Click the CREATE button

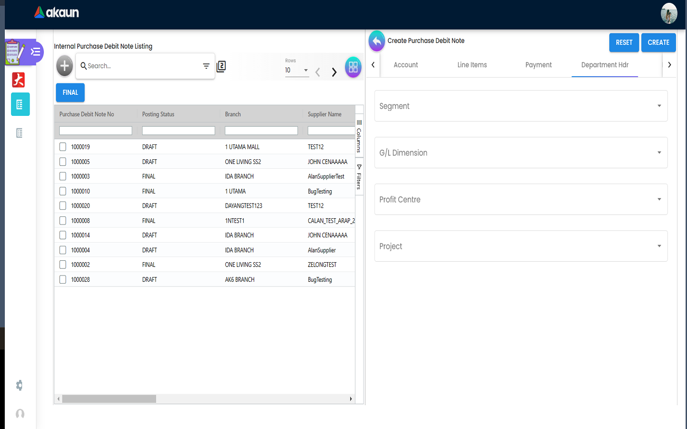(658, 42)
